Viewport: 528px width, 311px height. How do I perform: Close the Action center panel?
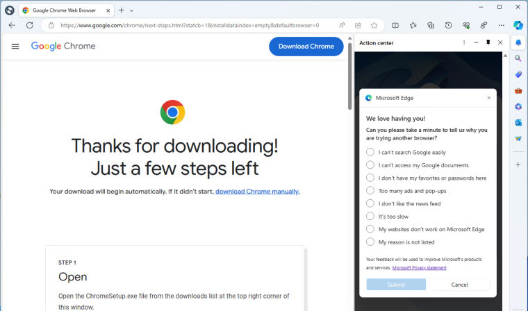click(x=500, y=42)
